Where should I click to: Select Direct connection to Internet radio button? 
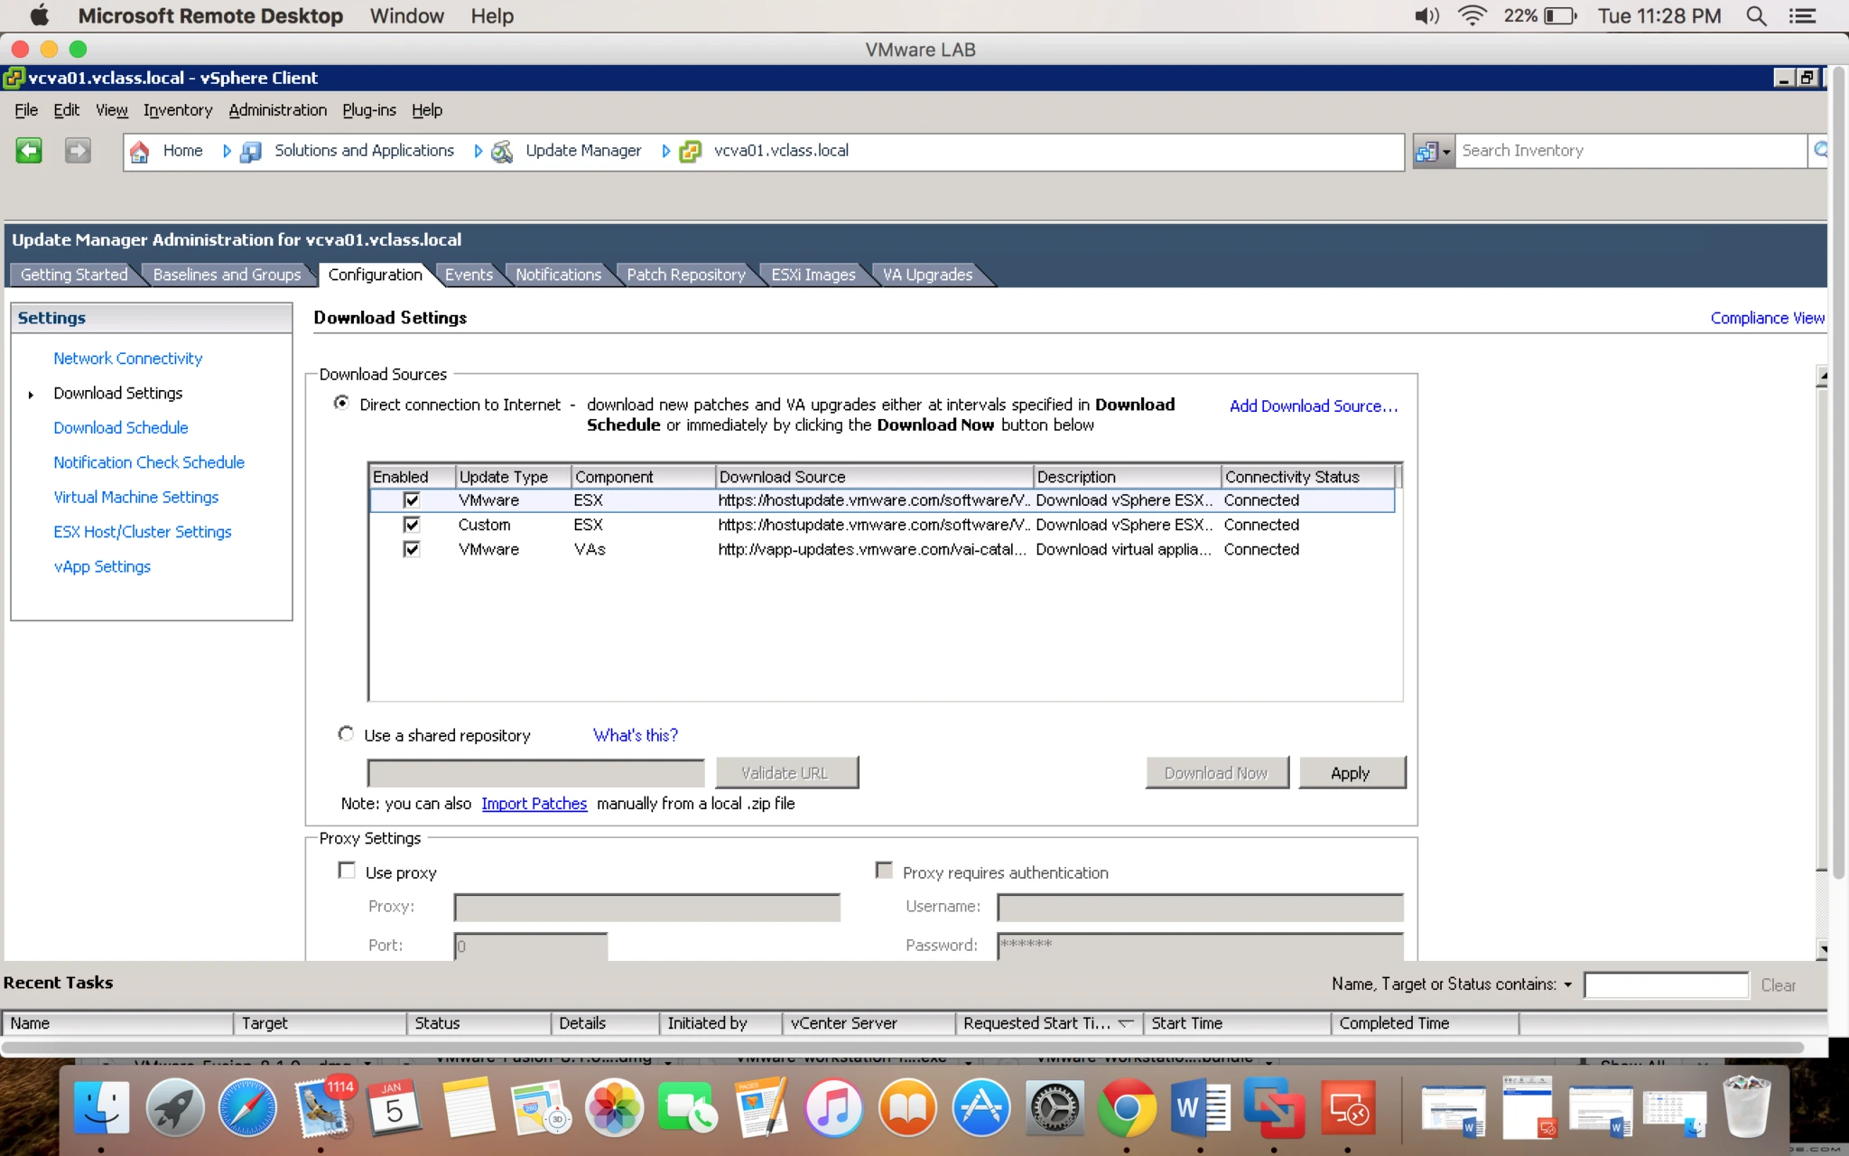(341, 403)
